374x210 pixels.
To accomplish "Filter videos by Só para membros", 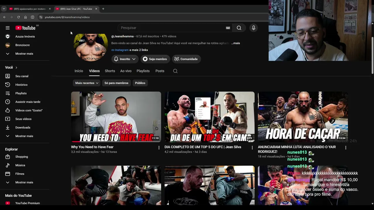I will 116,83.
